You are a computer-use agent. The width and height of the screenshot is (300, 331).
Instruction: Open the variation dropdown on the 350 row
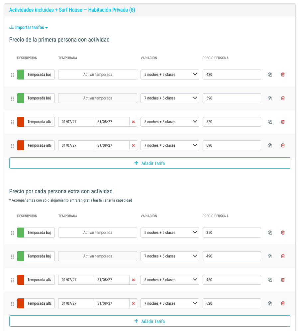click(x=170, y=233)
